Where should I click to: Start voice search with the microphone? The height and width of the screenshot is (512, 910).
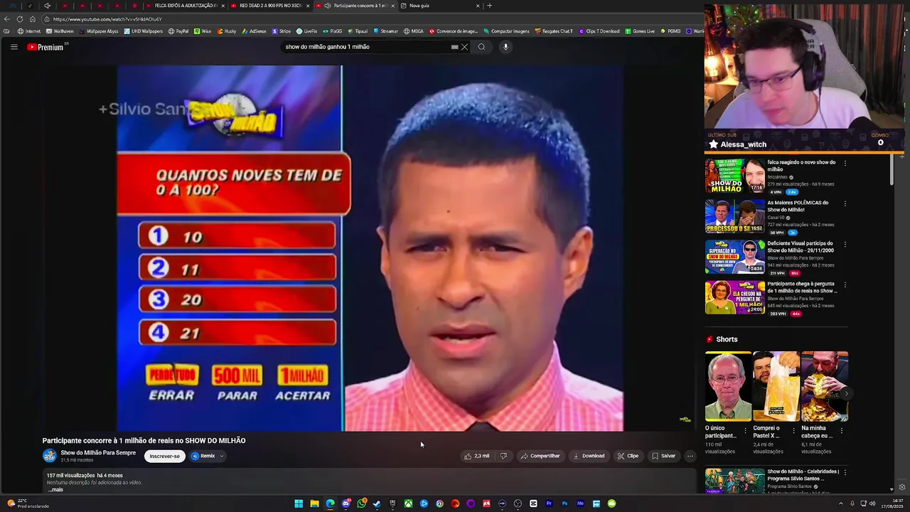[x=505, y=47]
